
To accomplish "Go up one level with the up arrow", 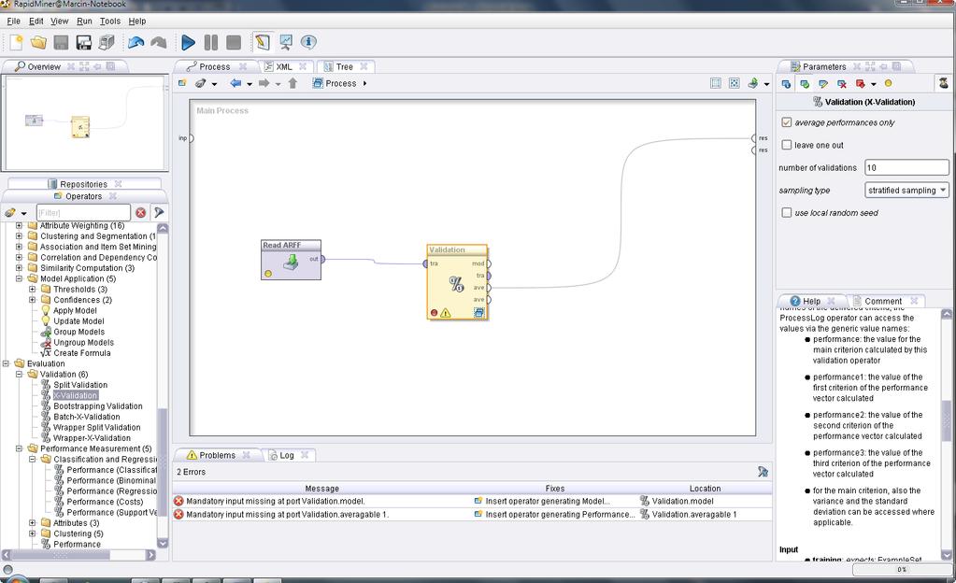I will (x=293, y=83).
